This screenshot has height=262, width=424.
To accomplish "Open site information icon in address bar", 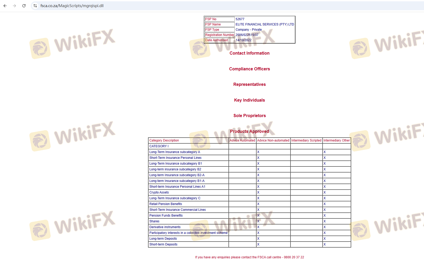I will (35, 6).
